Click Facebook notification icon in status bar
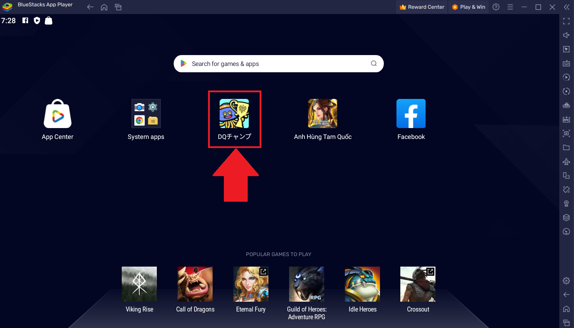Screen dimensions: 574x328 (x=25, y=20)
